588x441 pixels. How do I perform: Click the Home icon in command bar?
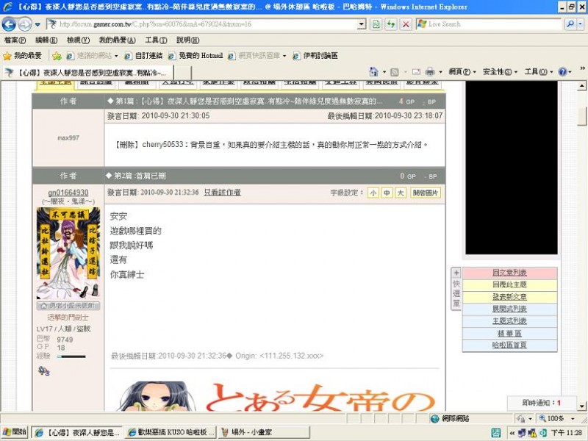pyautogui.click(x=374, y=72)
